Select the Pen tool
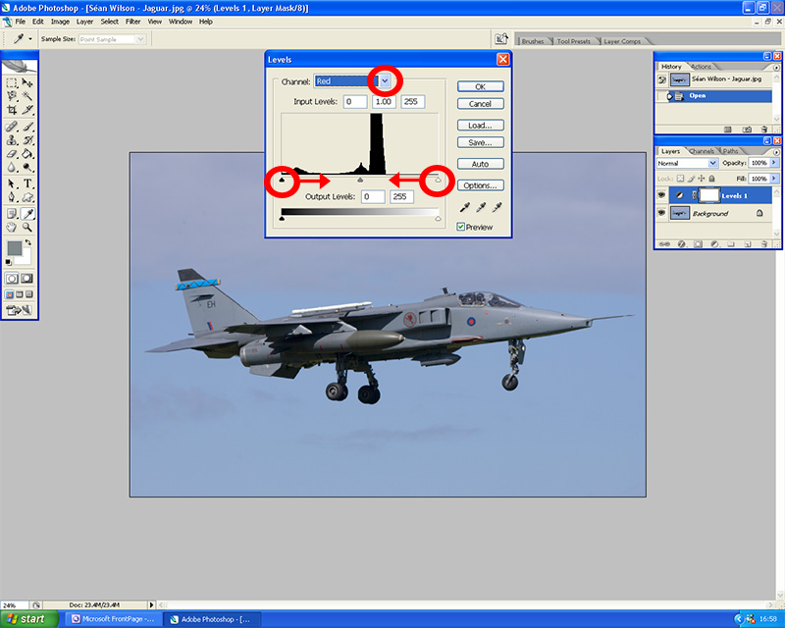785x628 pixels. [x=12, y=197]
